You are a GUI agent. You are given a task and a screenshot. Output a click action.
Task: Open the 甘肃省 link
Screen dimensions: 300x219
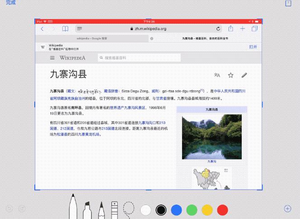[161, 98]
